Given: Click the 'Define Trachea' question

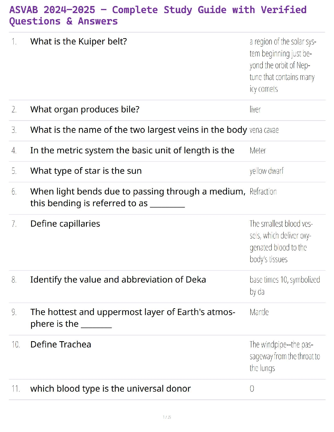Looking at the screenshot, I should pos(61,344).
